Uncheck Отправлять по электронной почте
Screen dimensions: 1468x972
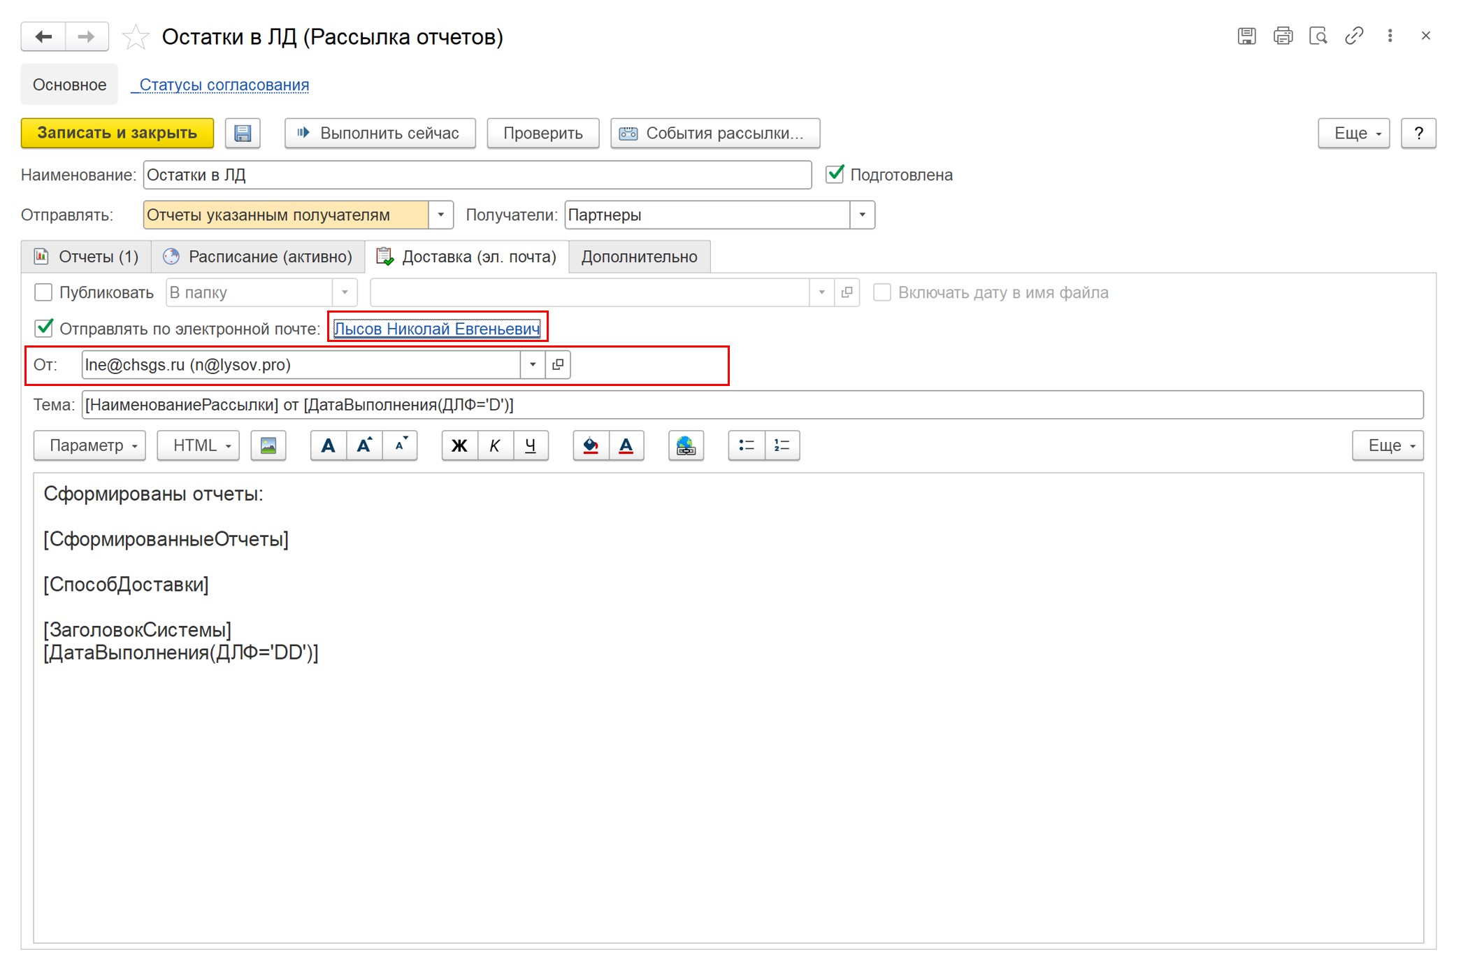[43, 328]
